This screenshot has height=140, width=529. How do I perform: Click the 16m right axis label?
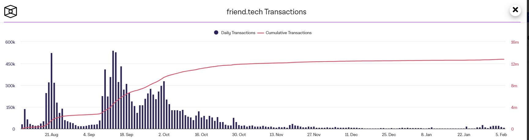click(515, 42)
